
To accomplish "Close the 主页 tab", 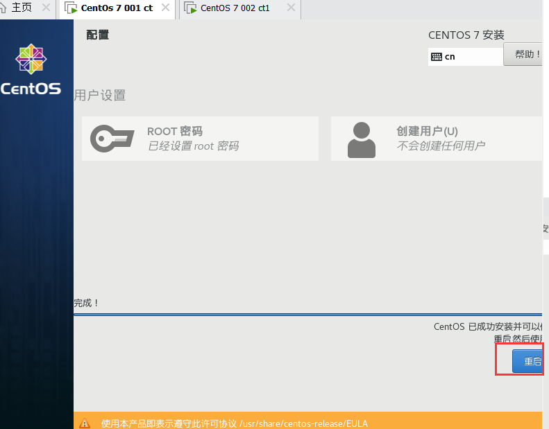I will (46, 8).
